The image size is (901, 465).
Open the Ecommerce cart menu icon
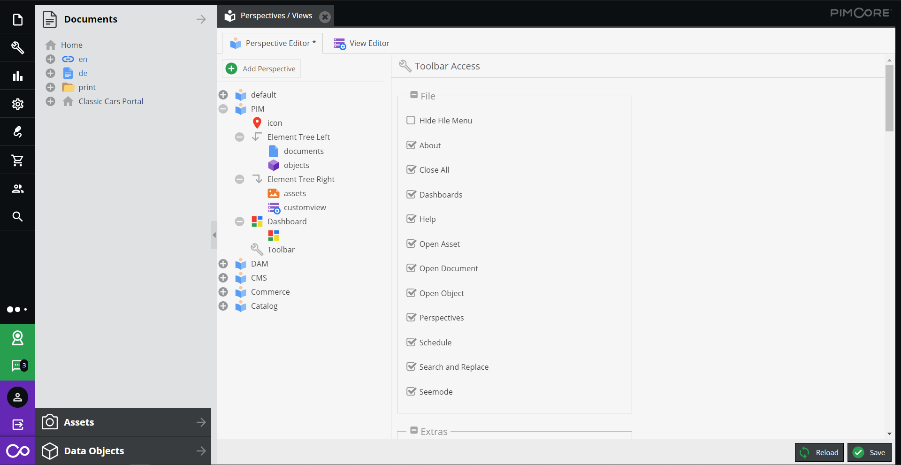(x=17, y=160)
